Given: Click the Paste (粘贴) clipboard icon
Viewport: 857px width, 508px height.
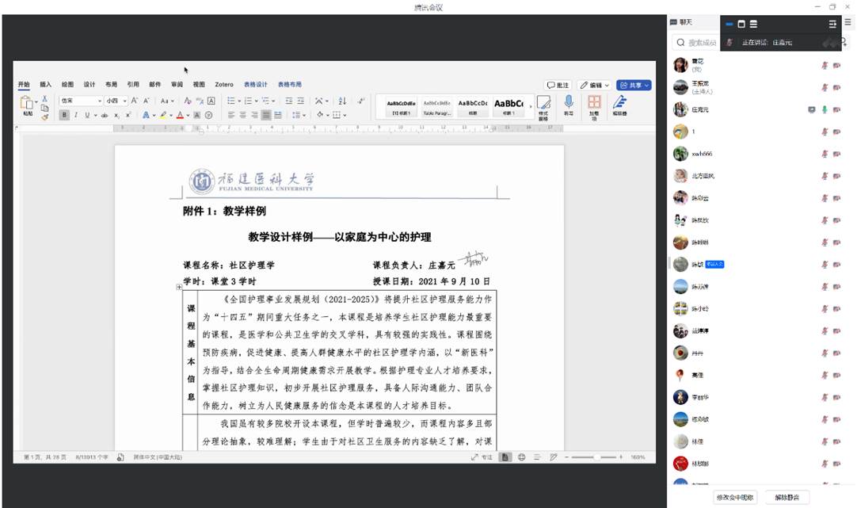Looking at the screenshot, I should point(27,103).
